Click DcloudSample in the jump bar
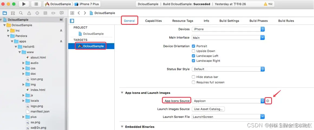The height and width of the screenshot is (130, 314). [102, 13]
